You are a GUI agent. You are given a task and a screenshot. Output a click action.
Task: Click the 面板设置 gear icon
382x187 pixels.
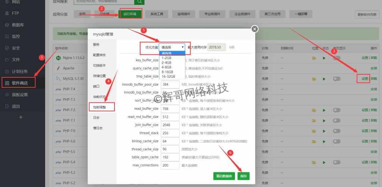click(x=7, y=95)
